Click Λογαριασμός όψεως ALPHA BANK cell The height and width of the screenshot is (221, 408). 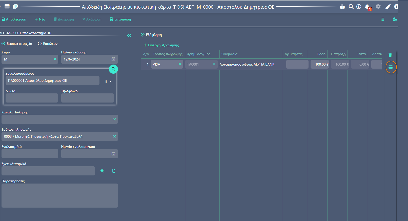point(247,64)
